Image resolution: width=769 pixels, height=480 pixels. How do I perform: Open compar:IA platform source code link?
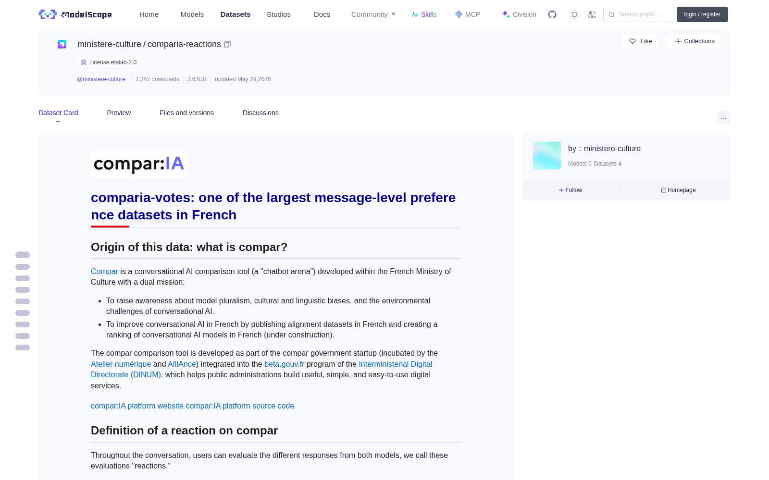240,406
